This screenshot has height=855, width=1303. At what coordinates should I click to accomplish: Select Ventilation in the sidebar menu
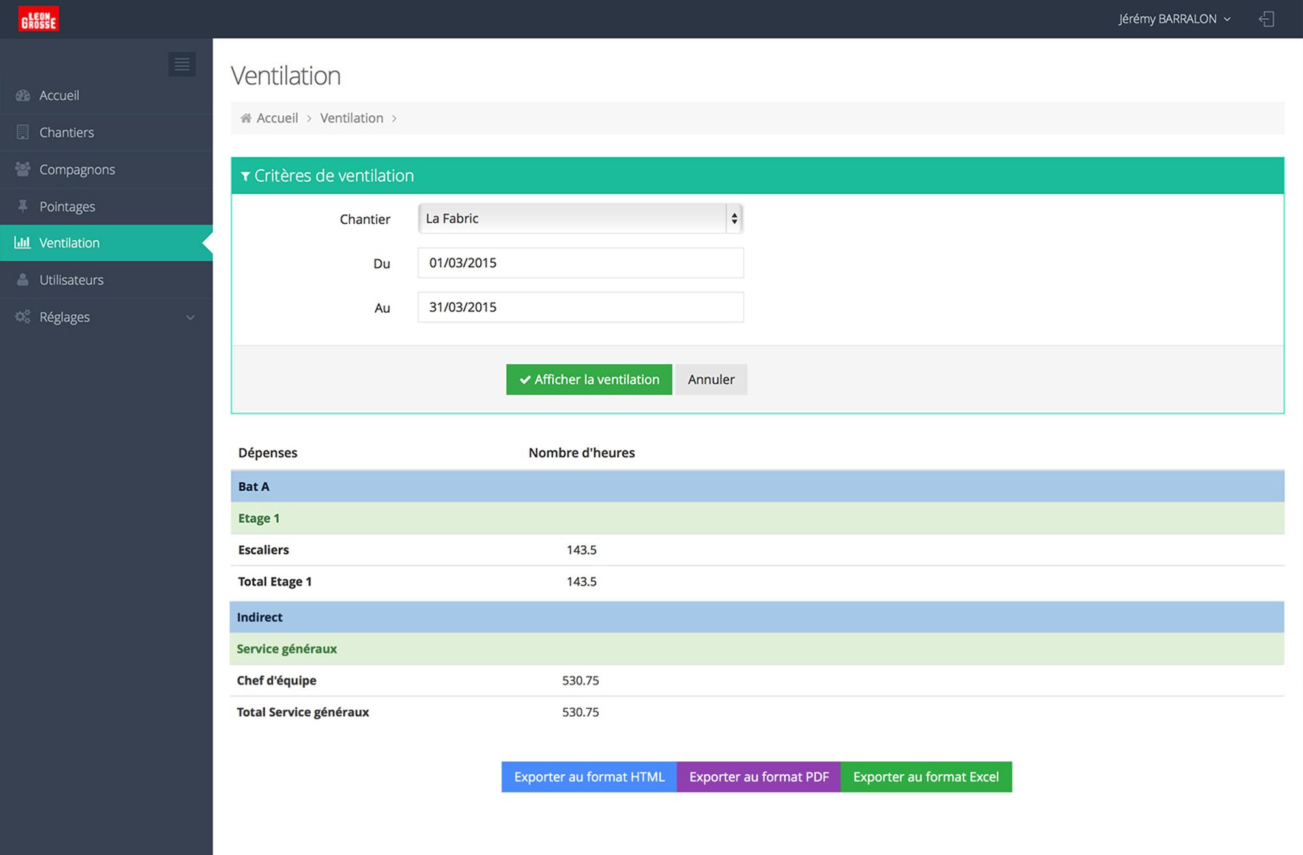pyautogui.click(x=70, y=243)
